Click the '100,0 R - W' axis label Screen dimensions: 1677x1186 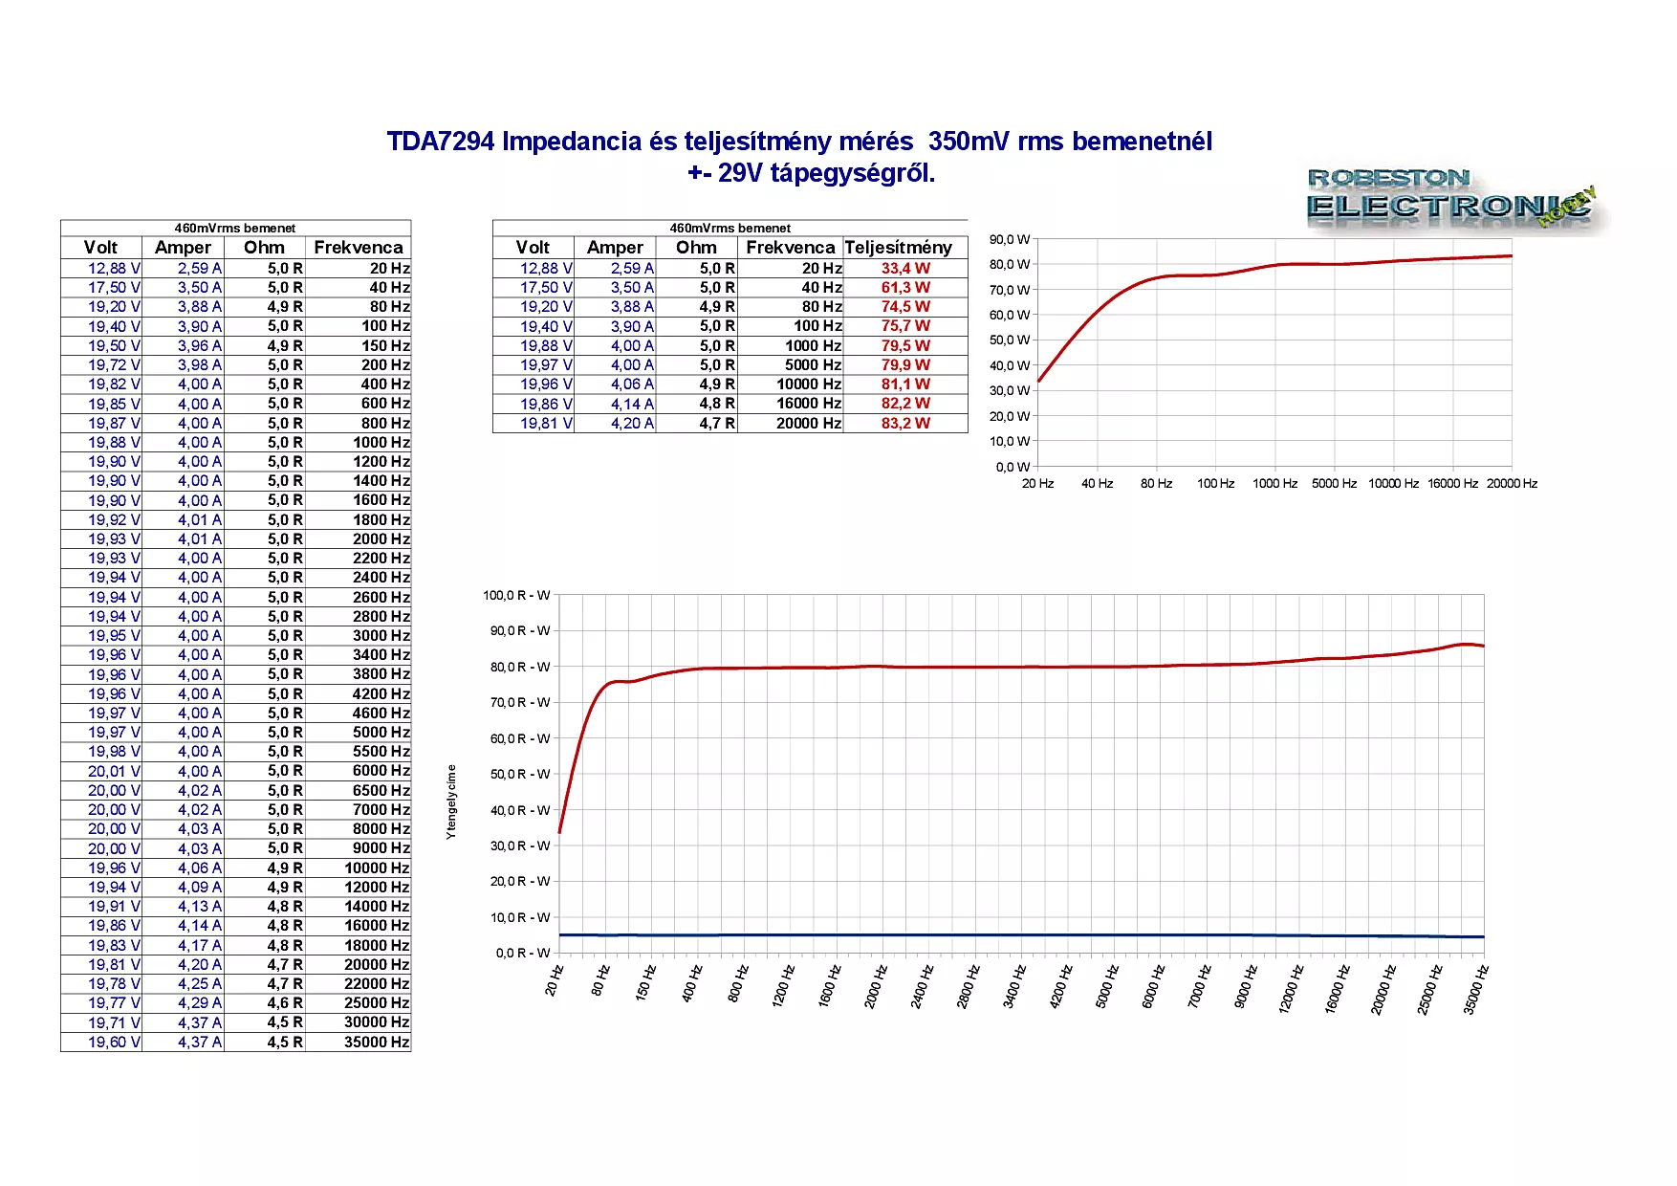(516, 595)
